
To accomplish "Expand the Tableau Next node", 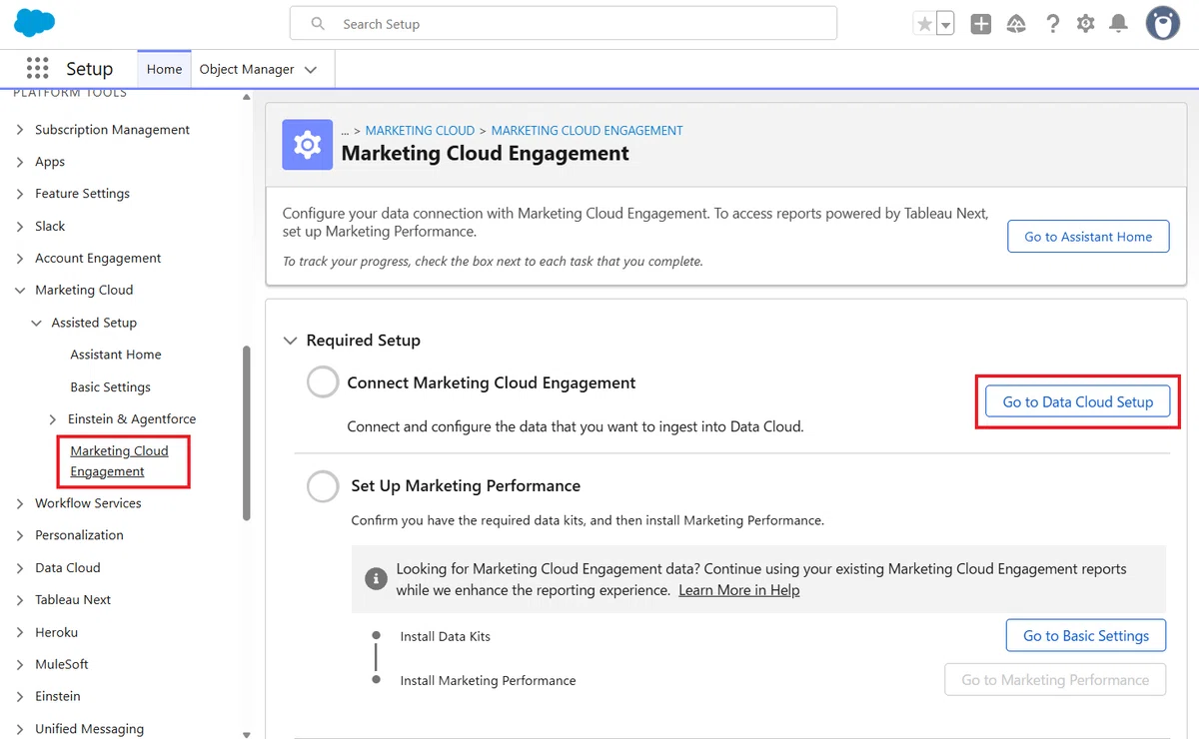I will (x=20, y=600).
